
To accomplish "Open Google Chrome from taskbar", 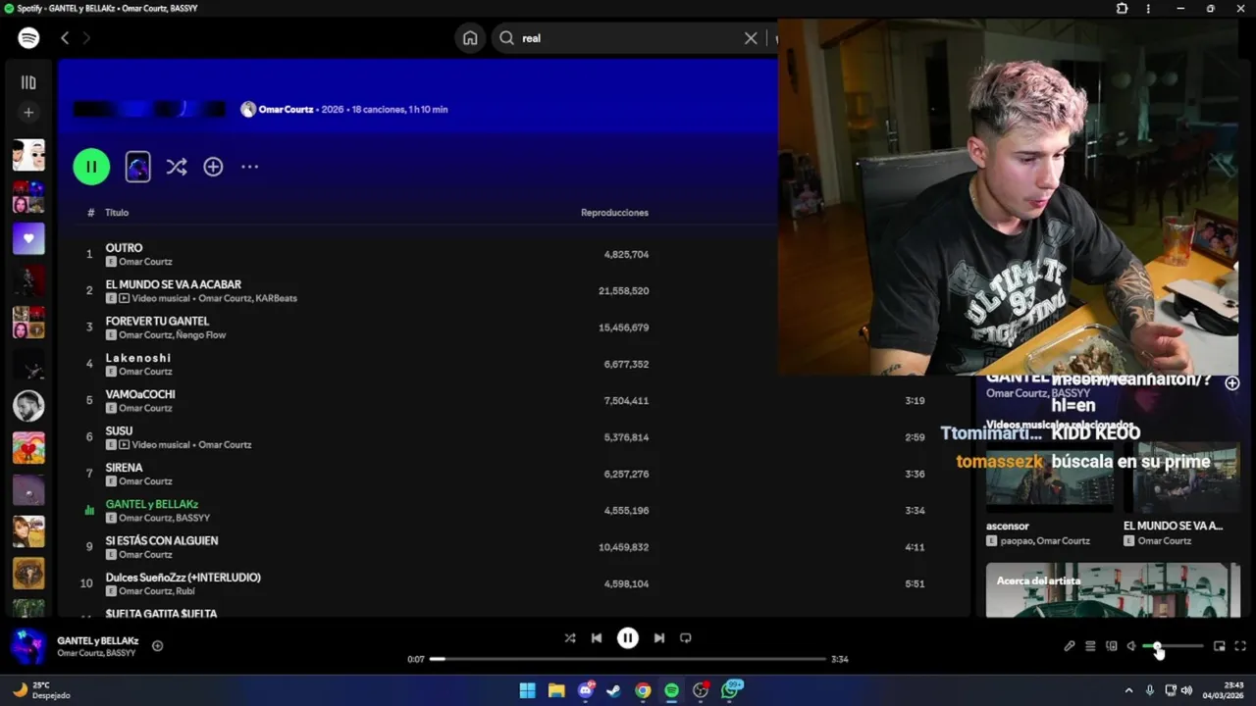I will tap(643, 690).
